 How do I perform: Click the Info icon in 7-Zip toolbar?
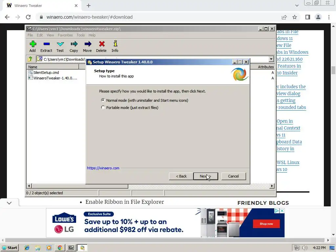pos(115,44)
